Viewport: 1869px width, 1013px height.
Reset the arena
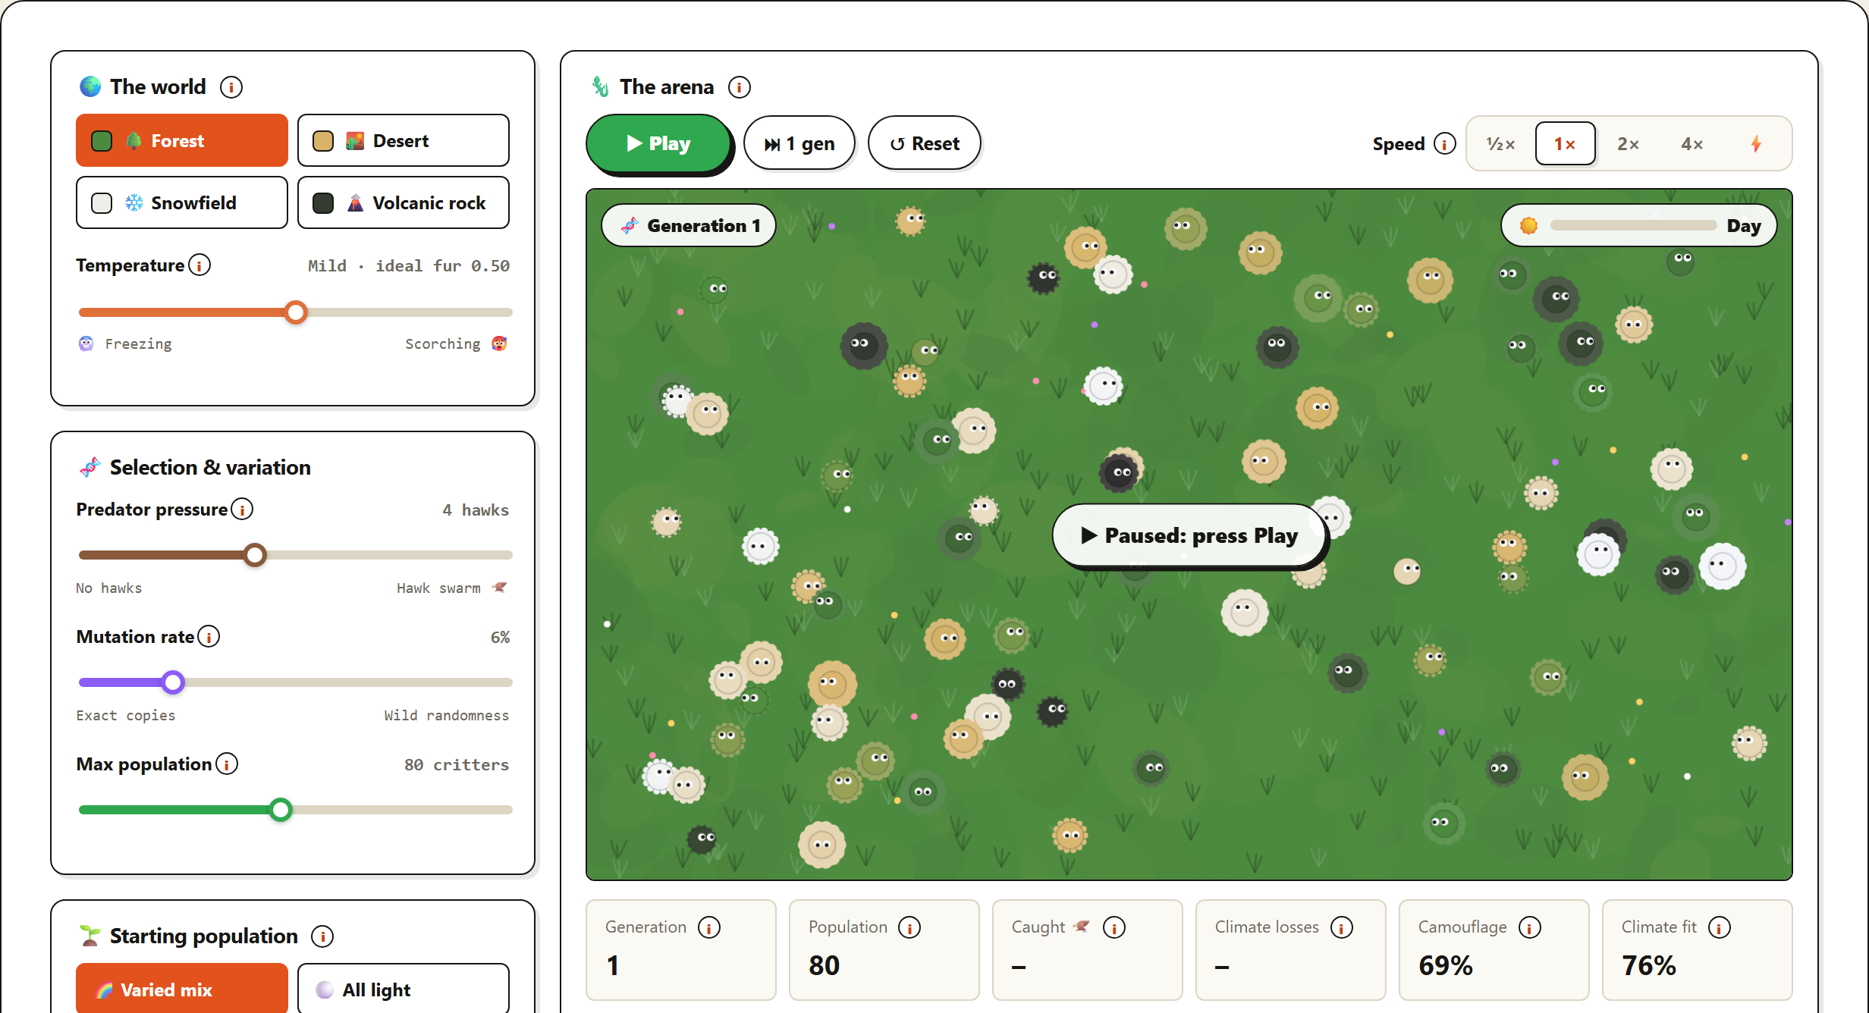[925, 144]
